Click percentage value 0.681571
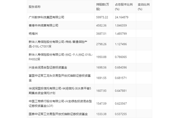This screenshot has height=118, width=179. click(121, 78)
